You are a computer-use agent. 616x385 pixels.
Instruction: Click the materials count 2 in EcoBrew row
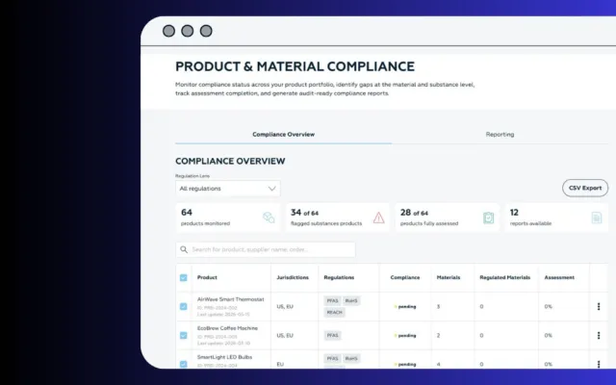coord(438,336)
